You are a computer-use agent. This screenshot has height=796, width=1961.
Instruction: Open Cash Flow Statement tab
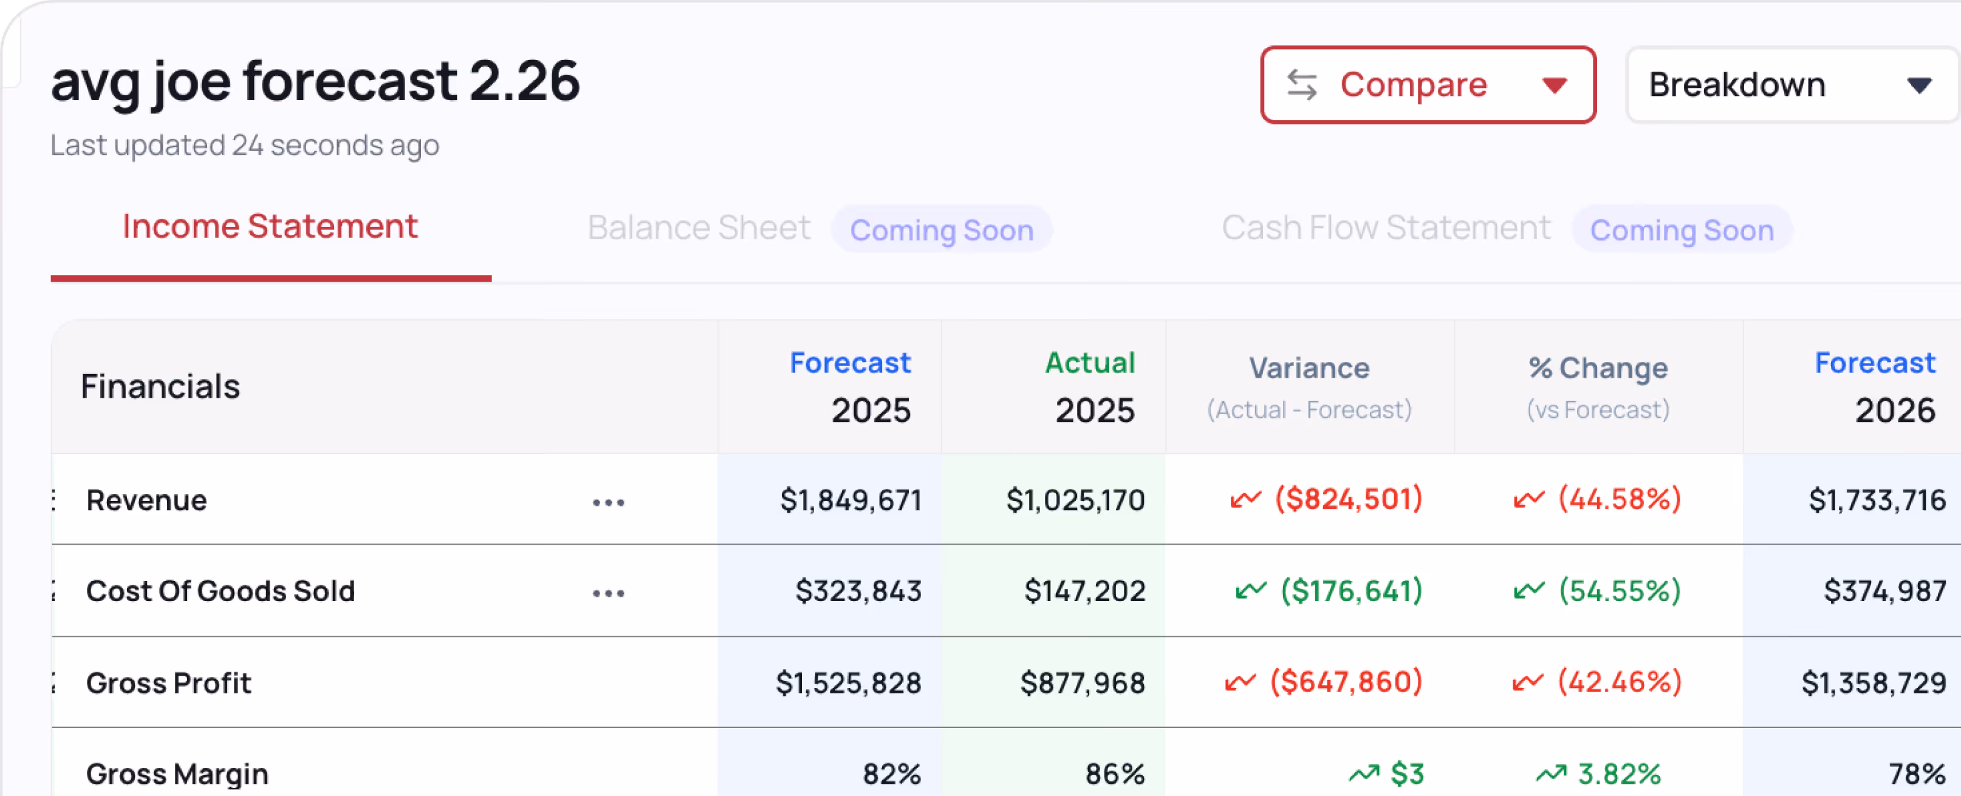(1386, 228)
